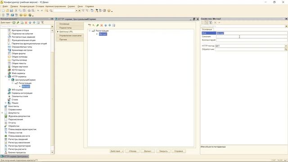Open the Сервис menu
Screen dimensions: 288x162
point(71,6)
